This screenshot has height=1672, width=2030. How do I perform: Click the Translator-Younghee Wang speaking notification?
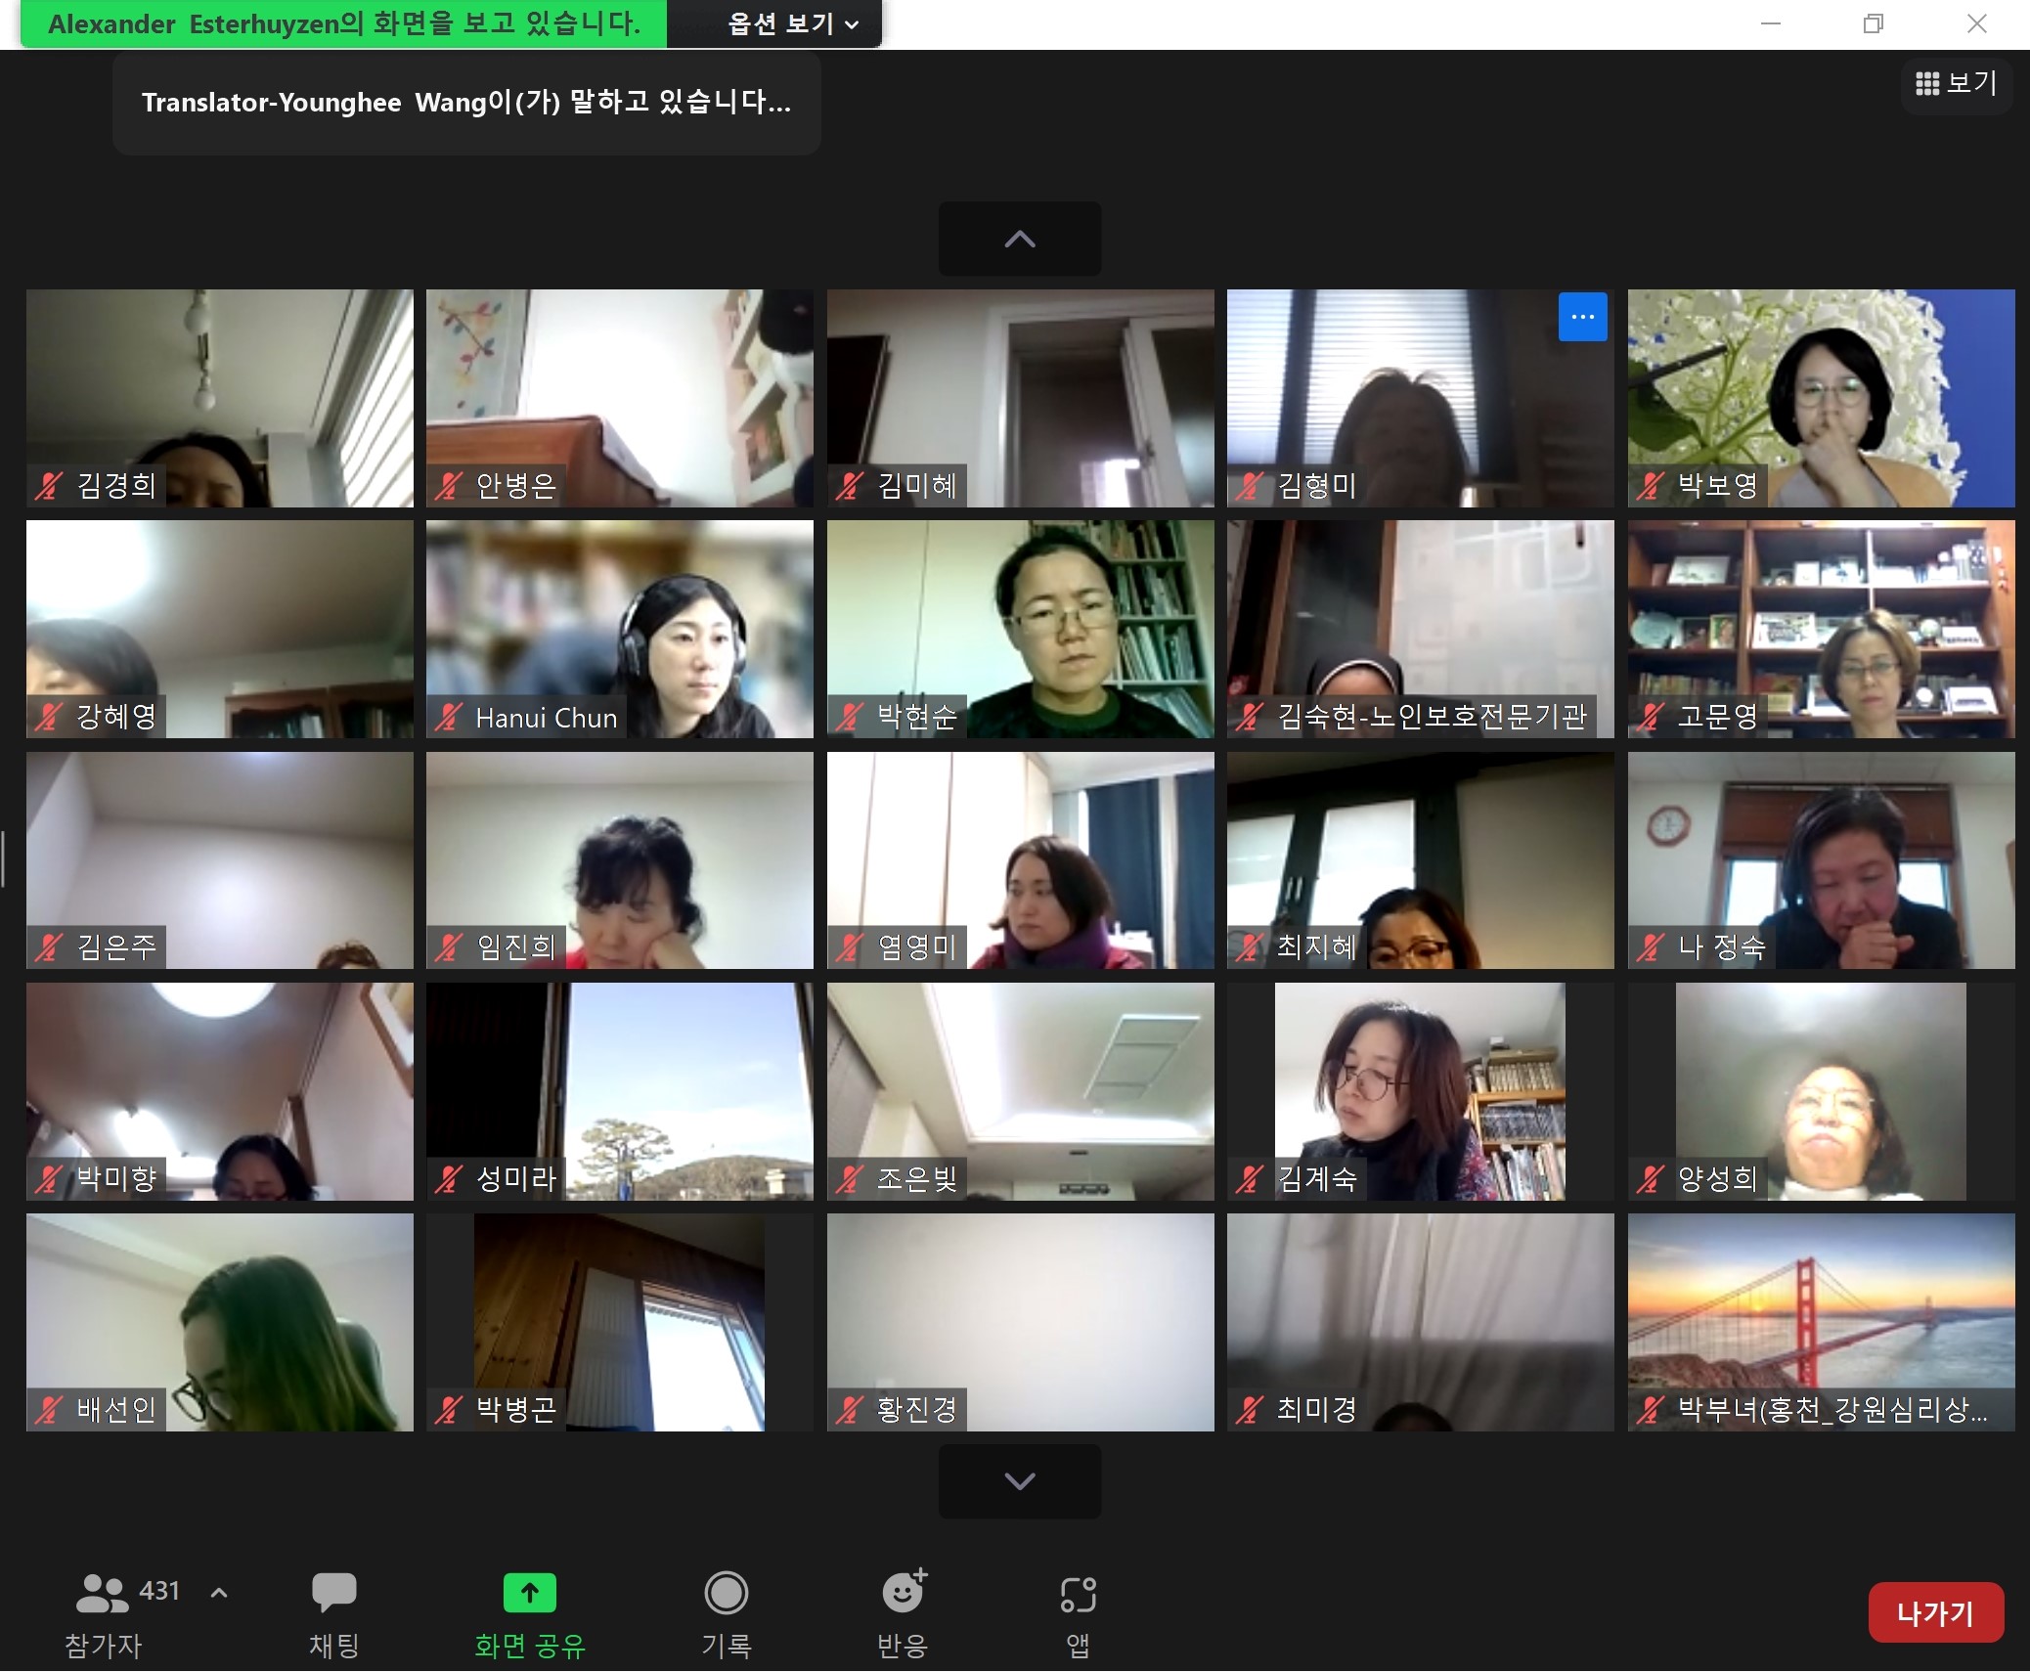coord(466,103)
